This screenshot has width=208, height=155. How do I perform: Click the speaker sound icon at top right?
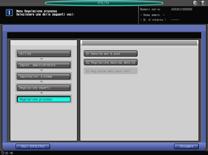tap(195, 3)
